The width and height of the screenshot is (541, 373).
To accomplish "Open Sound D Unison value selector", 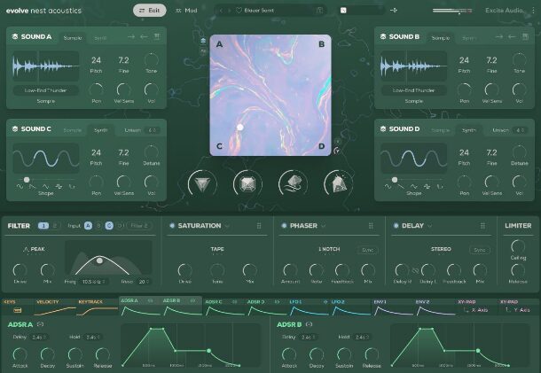I will point(520,130).
